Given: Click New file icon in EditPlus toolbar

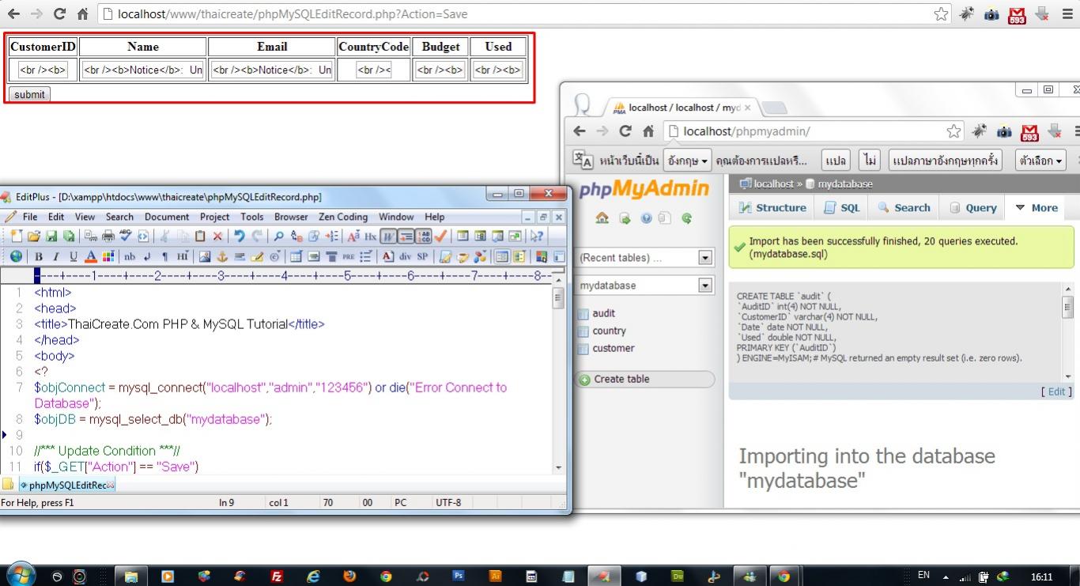Looking at the screenshot, I should click(x=17, y=236).
